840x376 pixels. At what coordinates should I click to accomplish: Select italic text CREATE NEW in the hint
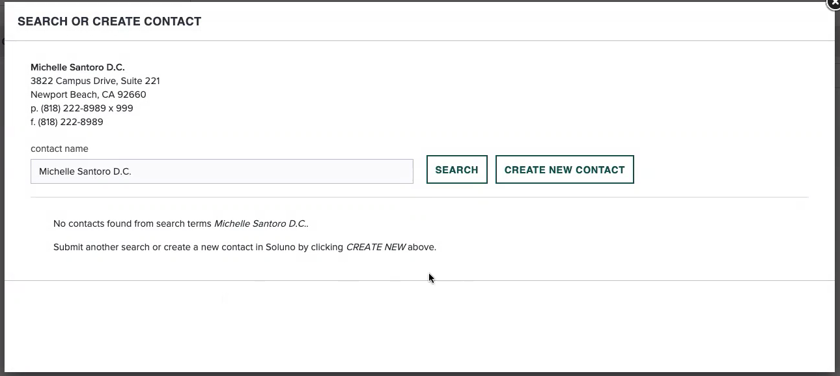pos(376,247)
